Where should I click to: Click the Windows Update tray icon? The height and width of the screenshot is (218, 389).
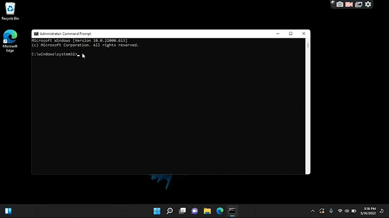pyautogui.click(x=322, y=211)
